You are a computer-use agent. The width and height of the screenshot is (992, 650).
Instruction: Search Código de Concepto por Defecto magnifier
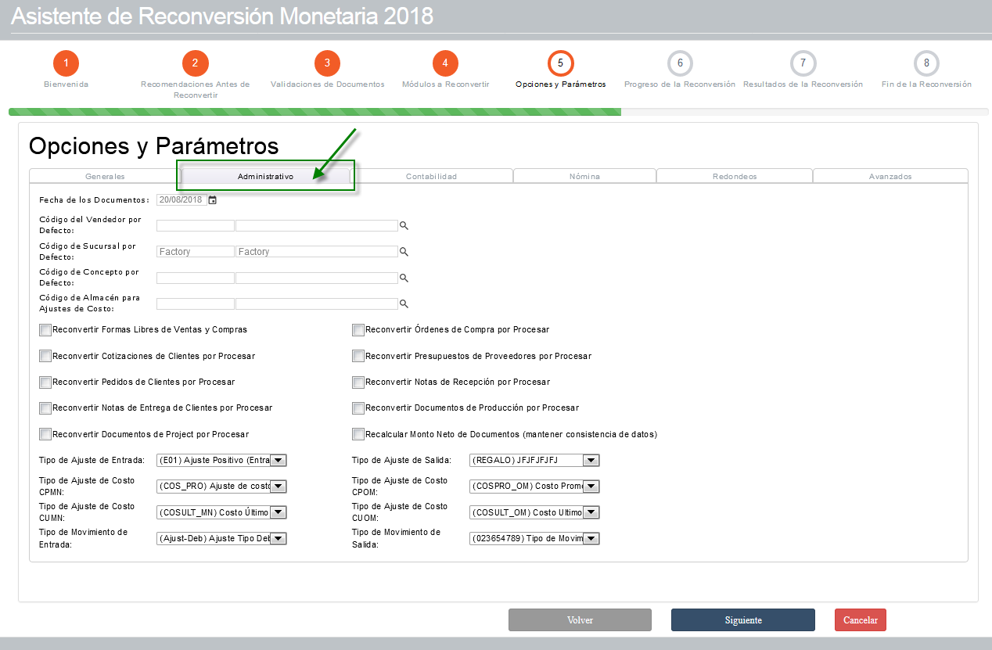coord(404,278)
